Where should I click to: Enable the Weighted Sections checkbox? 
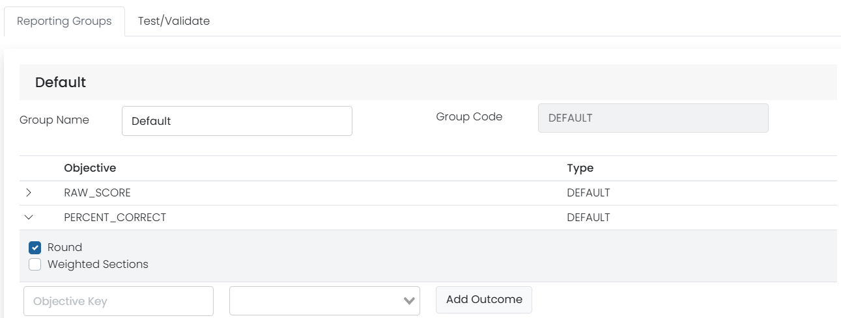[35, 265]
